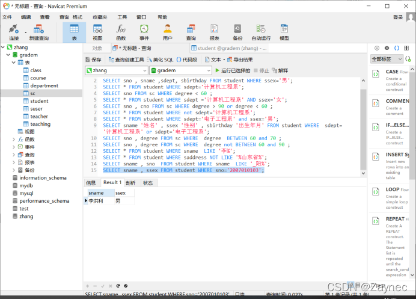Switch to the 状态 tab
416x299 pixels.
(148, 183)
